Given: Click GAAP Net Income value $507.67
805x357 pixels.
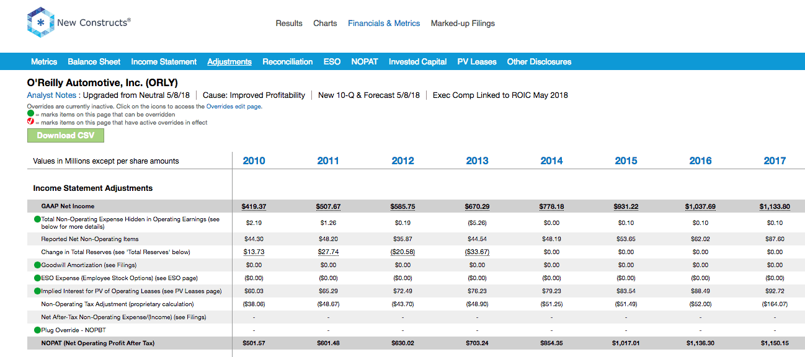Looking at the screenshot, I should [328, 206].
